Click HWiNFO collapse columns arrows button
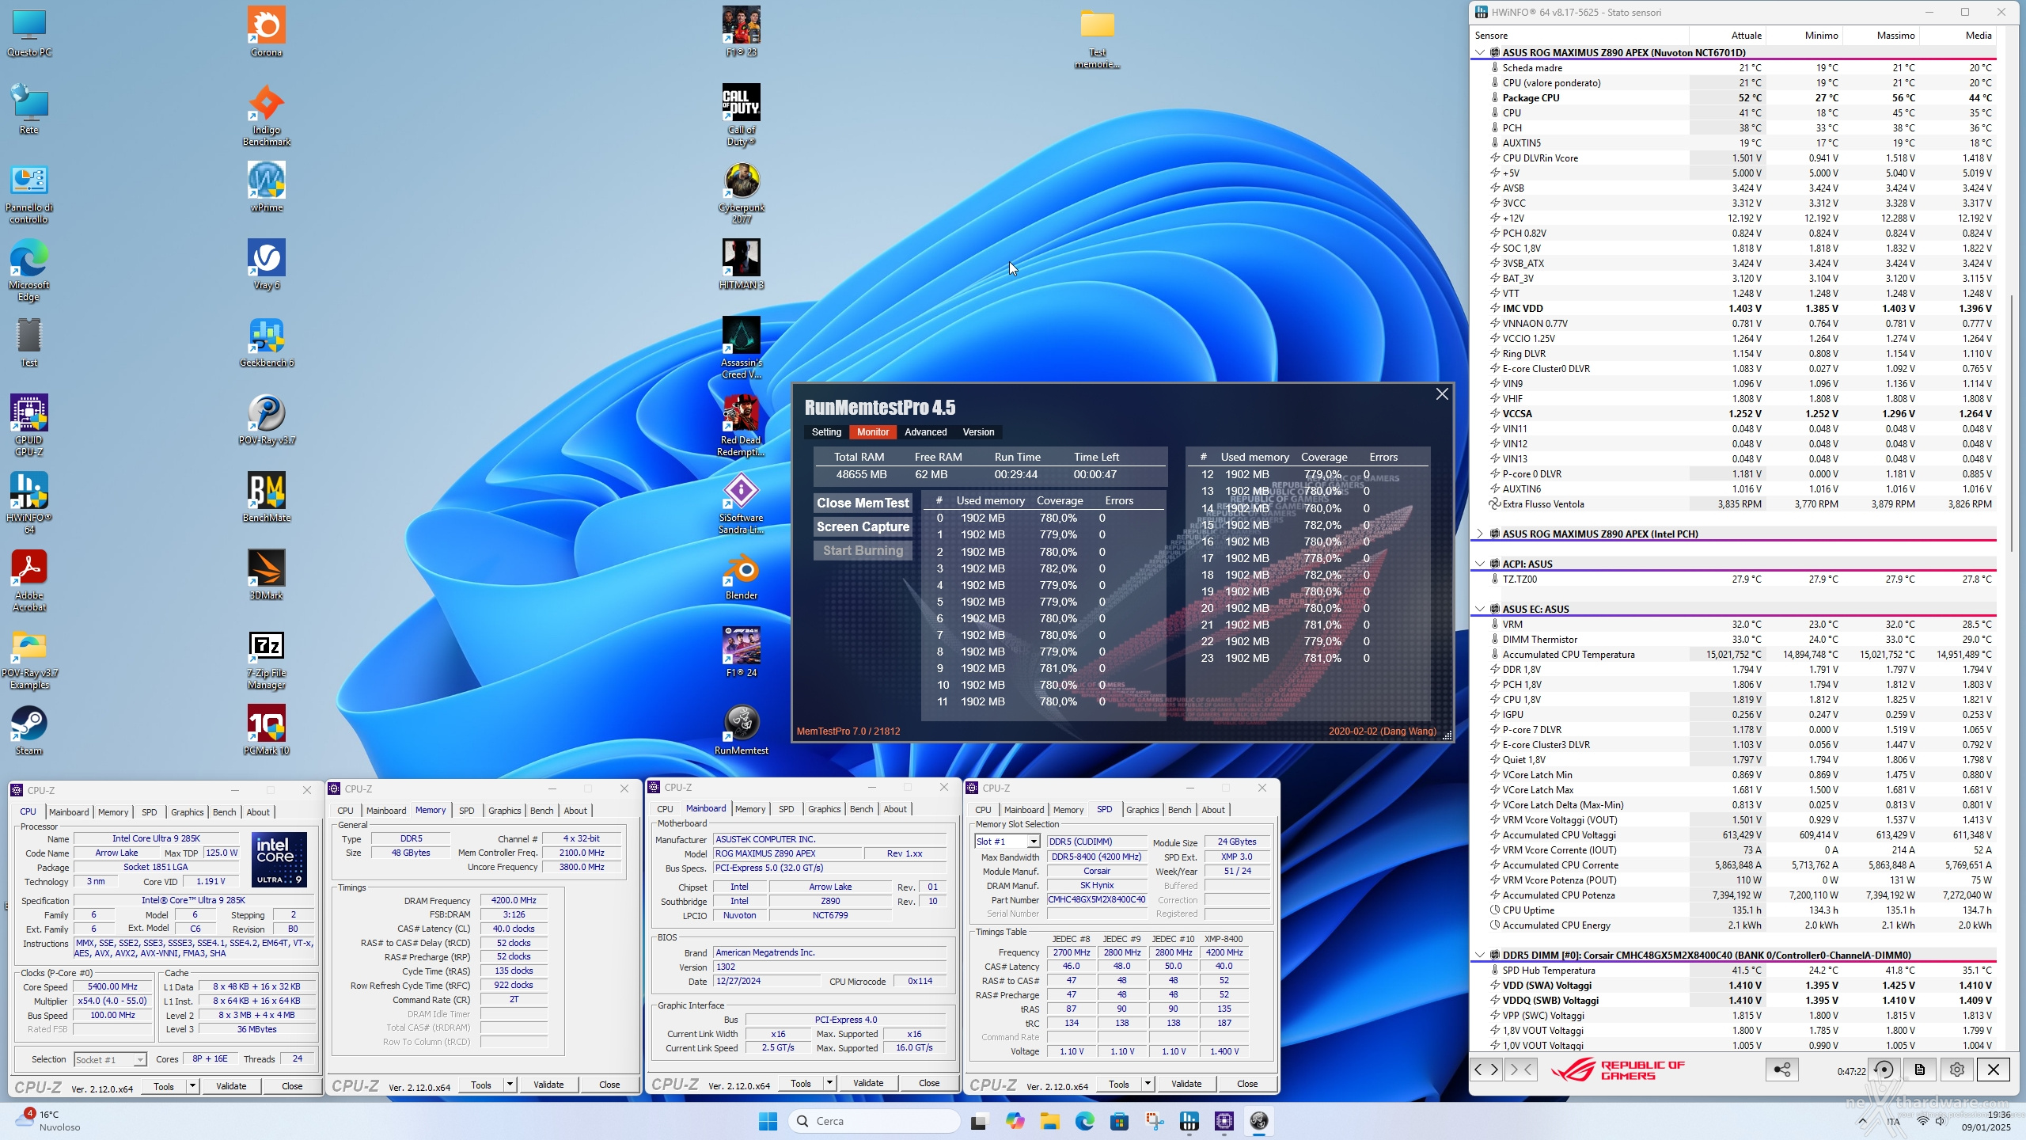Viewport: 2026px width, 1140px height. click(x=1521, y=1070)
